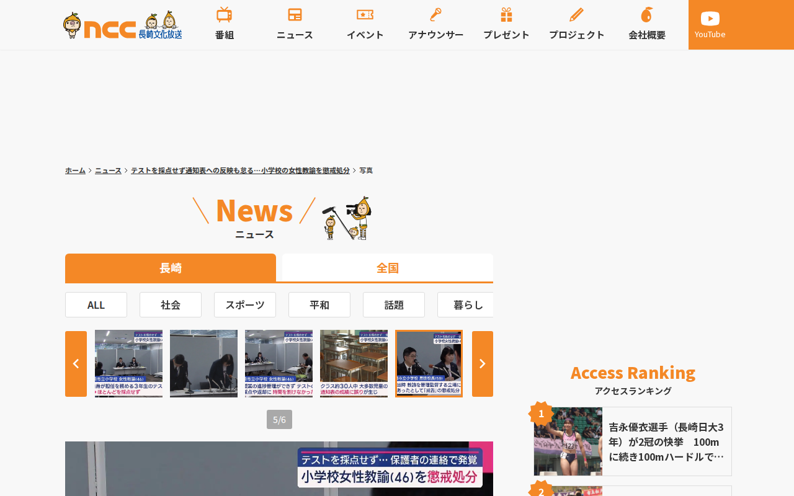The width and height of the screenshot is (794, 496).
Task: Show previous thumbnails with left arrow
Action: pos(76,364)
